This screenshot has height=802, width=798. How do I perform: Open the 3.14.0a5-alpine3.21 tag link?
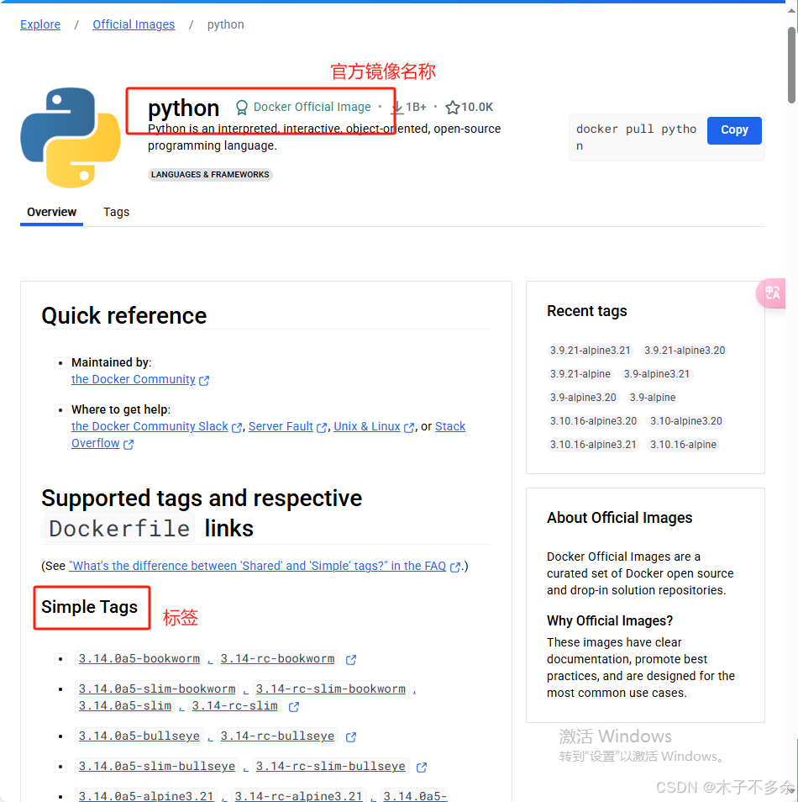(x=146, y=796)
